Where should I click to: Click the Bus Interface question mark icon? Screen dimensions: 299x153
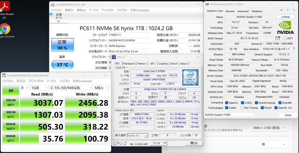tap(294, 49)
